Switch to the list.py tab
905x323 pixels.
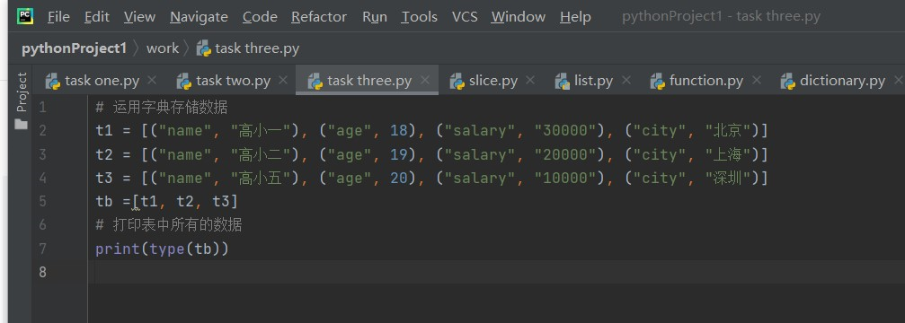tap(593, 81)
